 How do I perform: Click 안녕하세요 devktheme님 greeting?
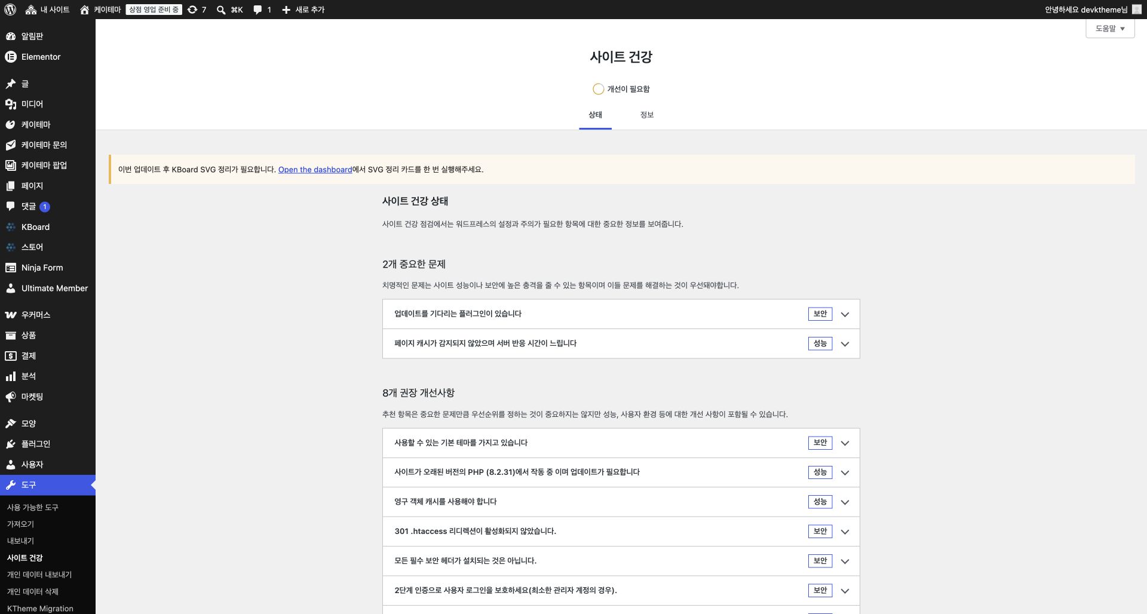click(x=1085, y=10)
